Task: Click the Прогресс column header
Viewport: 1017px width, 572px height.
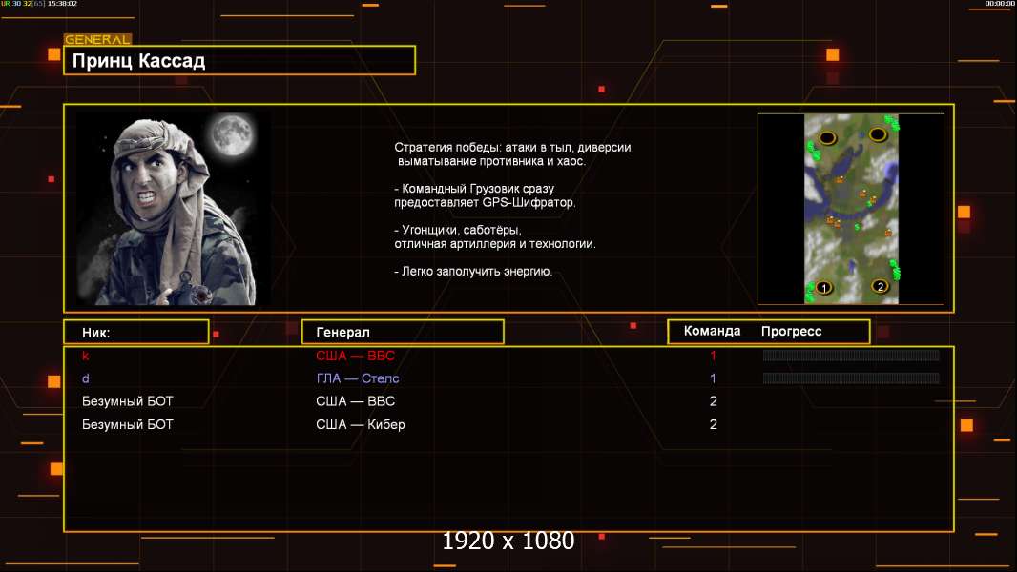Action: tap(791, 331)
